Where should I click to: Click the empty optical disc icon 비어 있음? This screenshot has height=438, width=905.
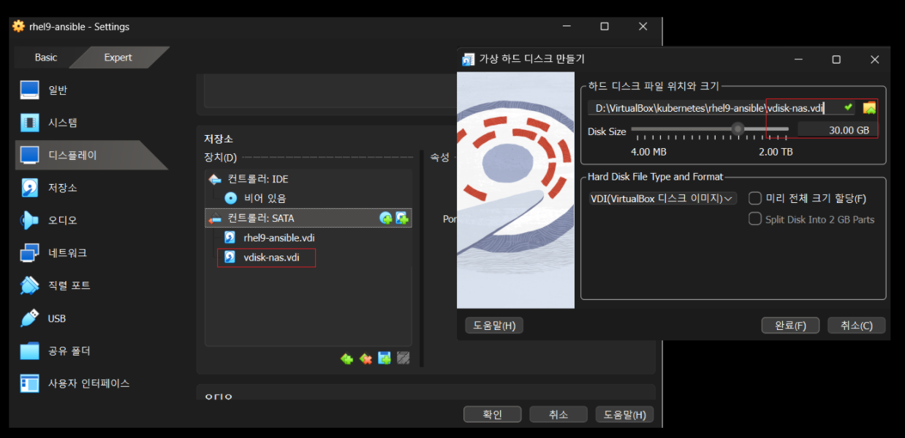pos(230,198)
